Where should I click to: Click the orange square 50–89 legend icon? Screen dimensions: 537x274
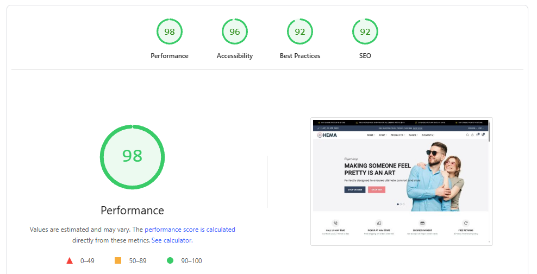pos(118,261)
